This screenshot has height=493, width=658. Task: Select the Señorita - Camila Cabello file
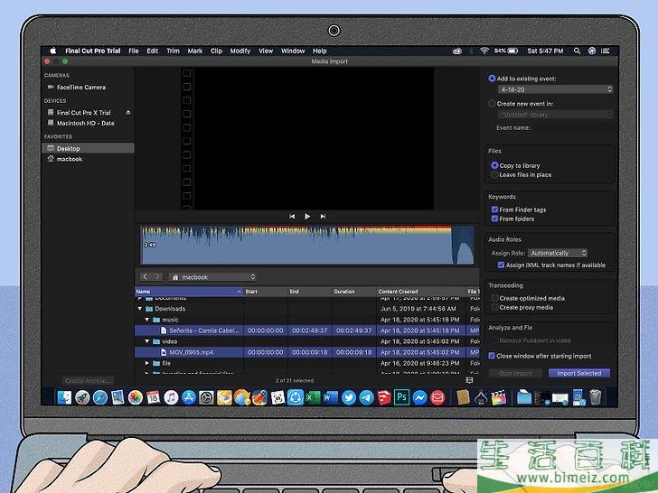pyautogui.click(x=306, y=330)
